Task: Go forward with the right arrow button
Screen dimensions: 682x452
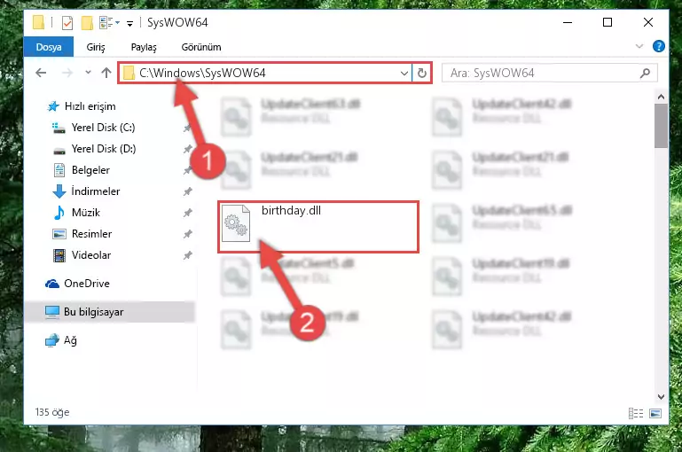Action: click(67, 73)
